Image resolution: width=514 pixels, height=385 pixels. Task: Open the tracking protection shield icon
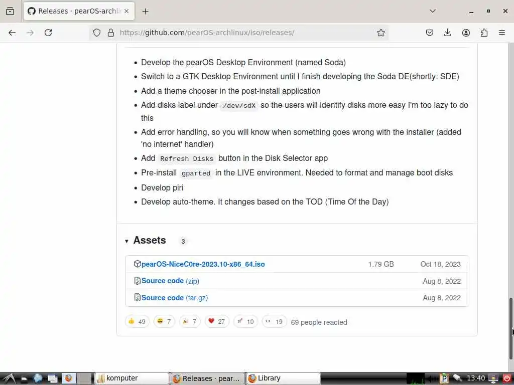pyautogui.click(x=97, y=33)
